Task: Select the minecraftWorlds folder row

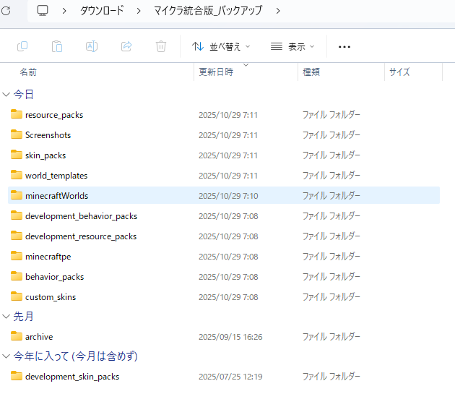Action: (x=56, y=196)
